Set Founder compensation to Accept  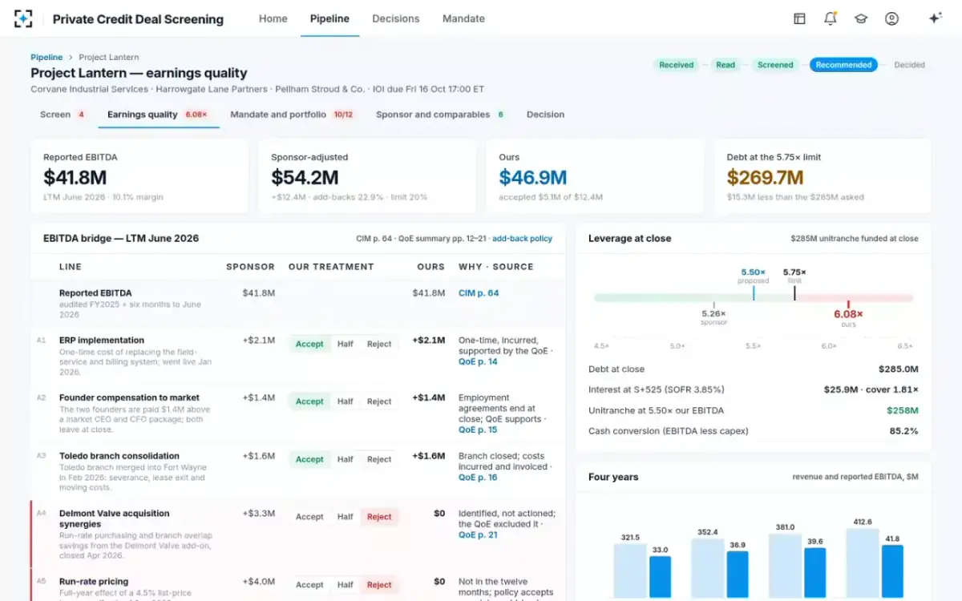click(x=309, y=401)
